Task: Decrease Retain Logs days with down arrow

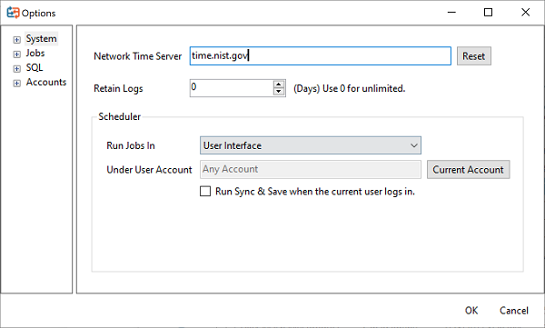Action: [x=279, y=92]
